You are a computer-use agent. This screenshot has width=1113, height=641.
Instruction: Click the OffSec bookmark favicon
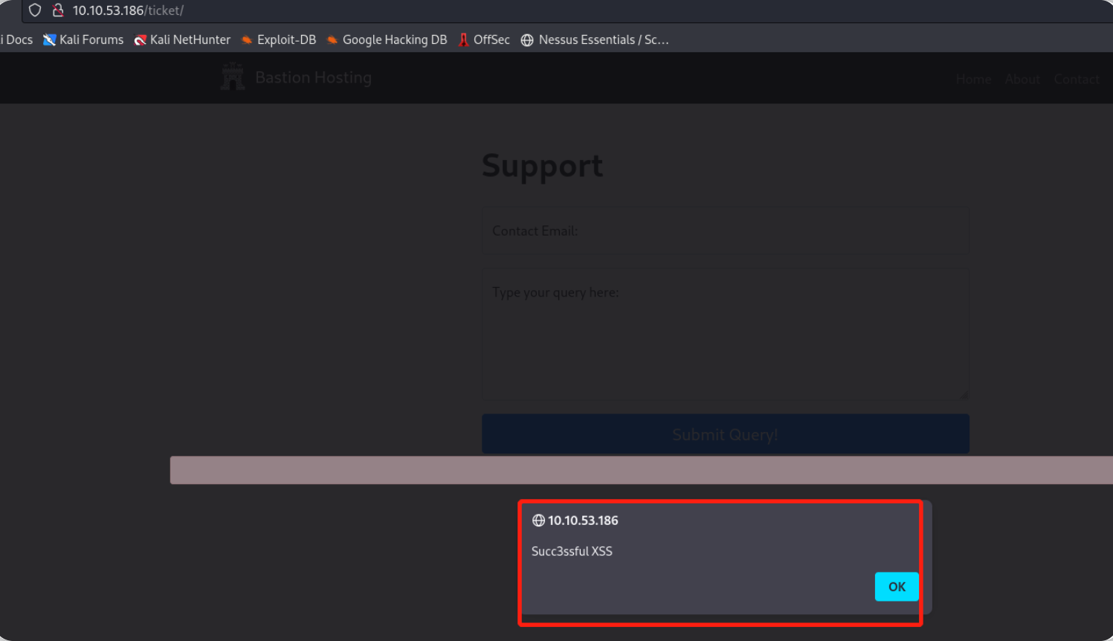464,40
